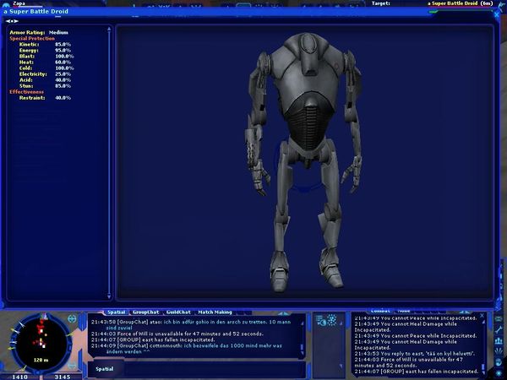Image resolution: width=507 pixels, height=380 pixels.
Task: Select the GuildChat tab
Action: (178, 312)
